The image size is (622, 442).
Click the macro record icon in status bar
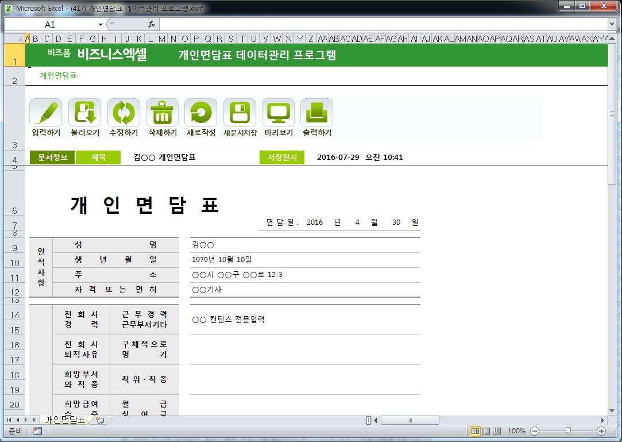tap(38, 431)
